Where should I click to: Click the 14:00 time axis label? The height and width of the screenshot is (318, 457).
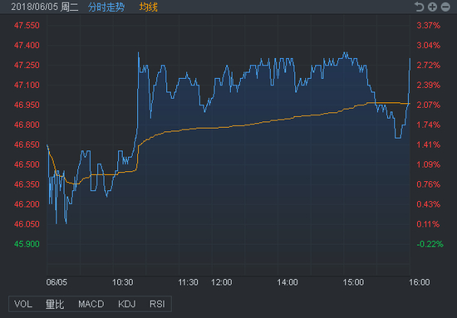(x=287, y=282)
